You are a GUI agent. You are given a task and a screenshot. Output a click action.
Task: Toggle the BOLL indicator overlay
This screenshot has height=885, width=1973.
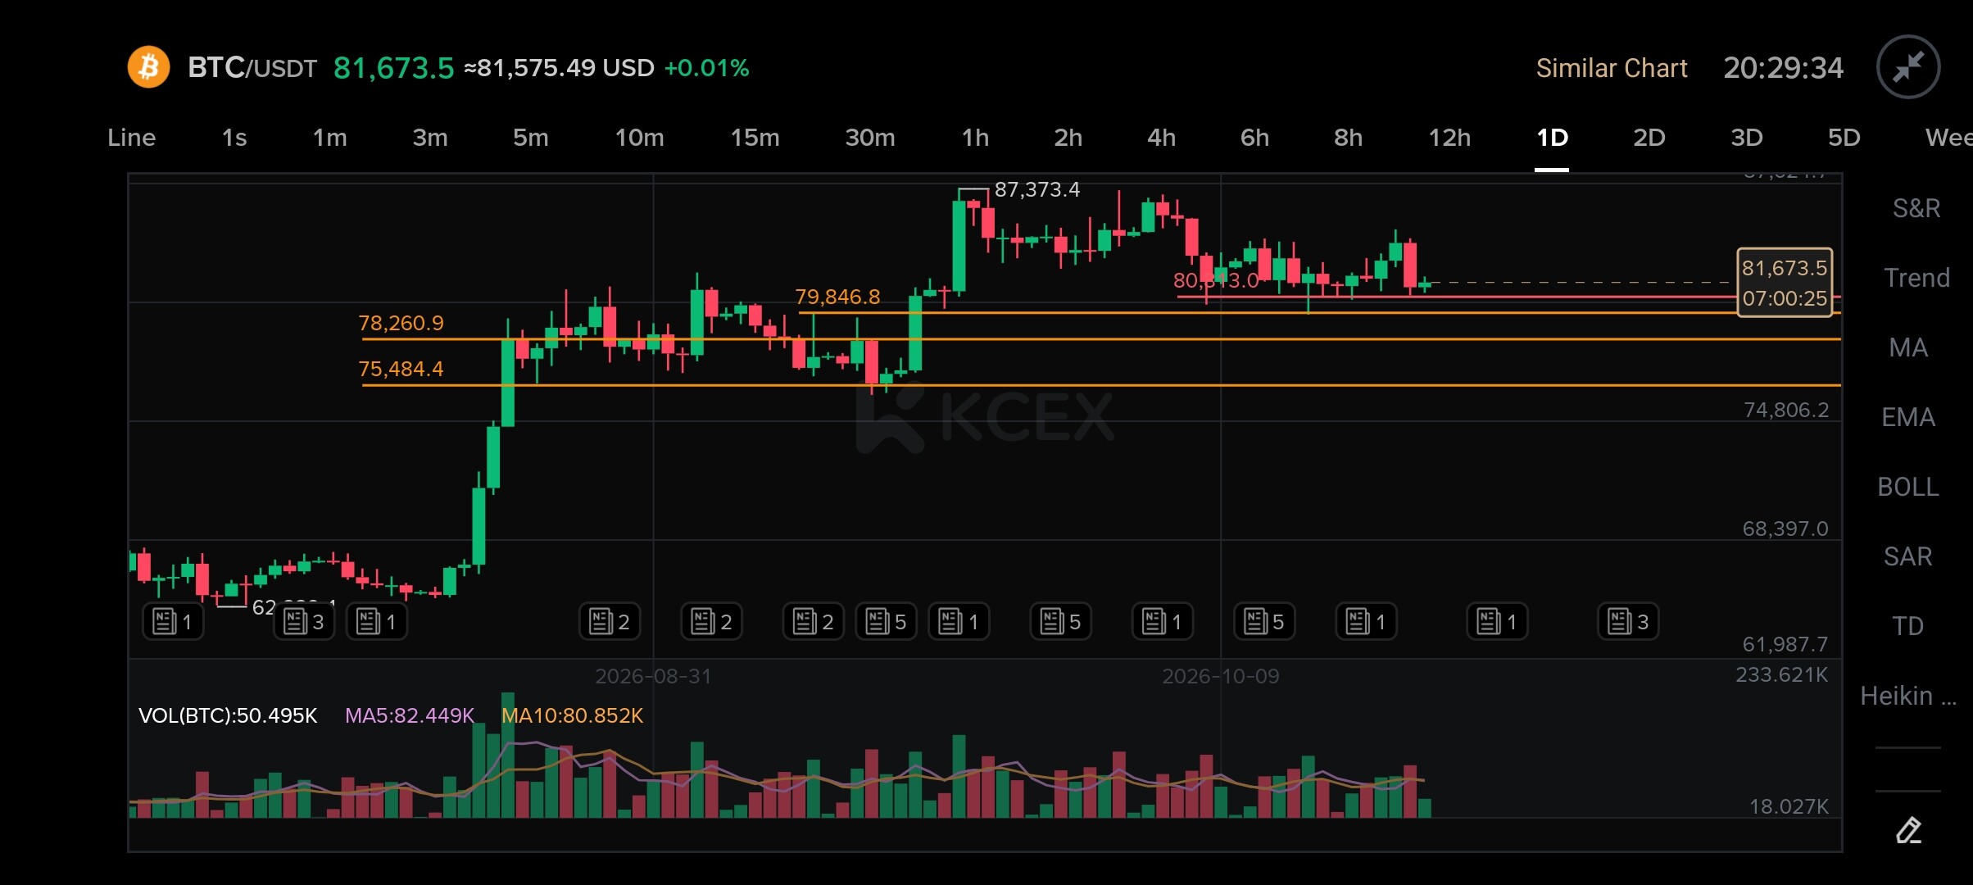[1907, 487]
